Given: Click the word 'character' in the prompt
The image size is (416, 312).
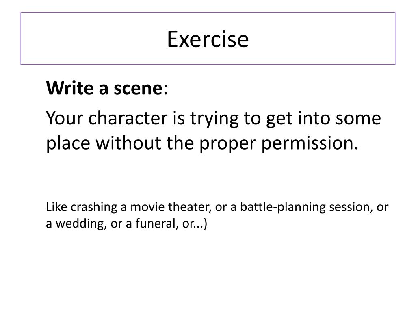Looking at the screenshot, I should [x=128, y=118].
